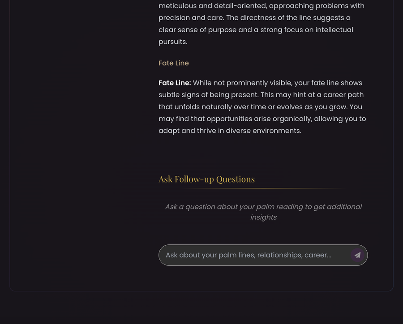403x324 pixels.
Task: Click the gold divider under Follow-up Questions heading
Action: click(x=263, y=188)
